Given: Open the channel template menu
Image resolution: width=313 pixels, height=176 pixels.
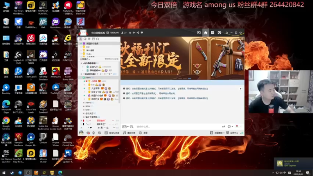Looking at the screenshot, I should [217, 133].
